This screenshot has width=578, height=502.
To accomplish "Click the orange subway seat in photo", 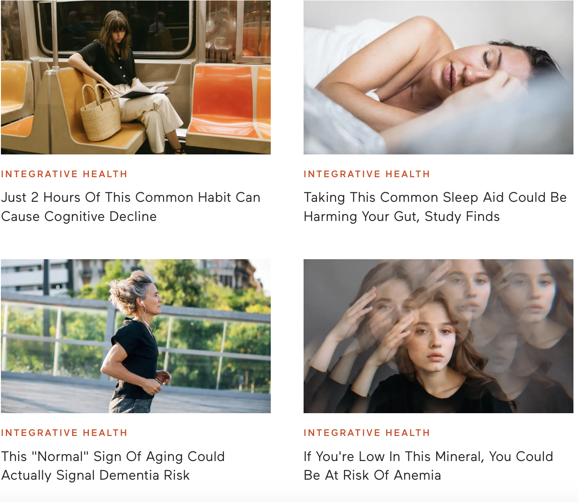I will (x=223, y=101).
